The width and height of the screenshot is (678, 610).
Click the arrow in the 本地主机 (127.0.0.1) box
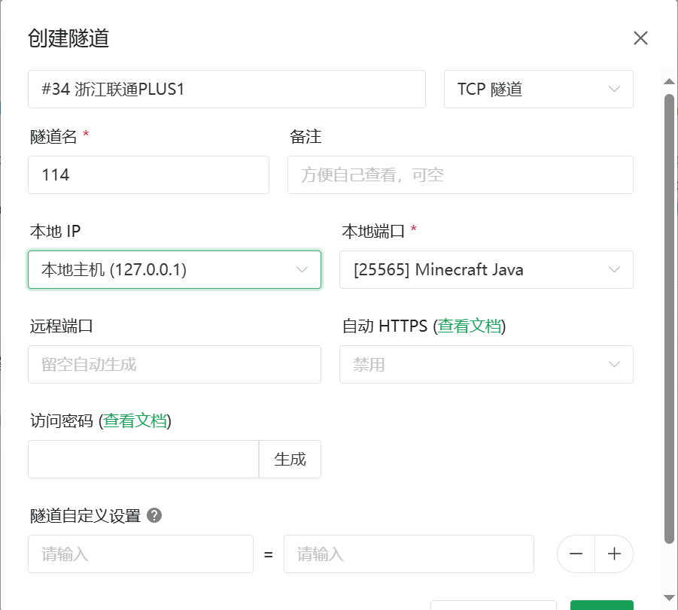303,269
